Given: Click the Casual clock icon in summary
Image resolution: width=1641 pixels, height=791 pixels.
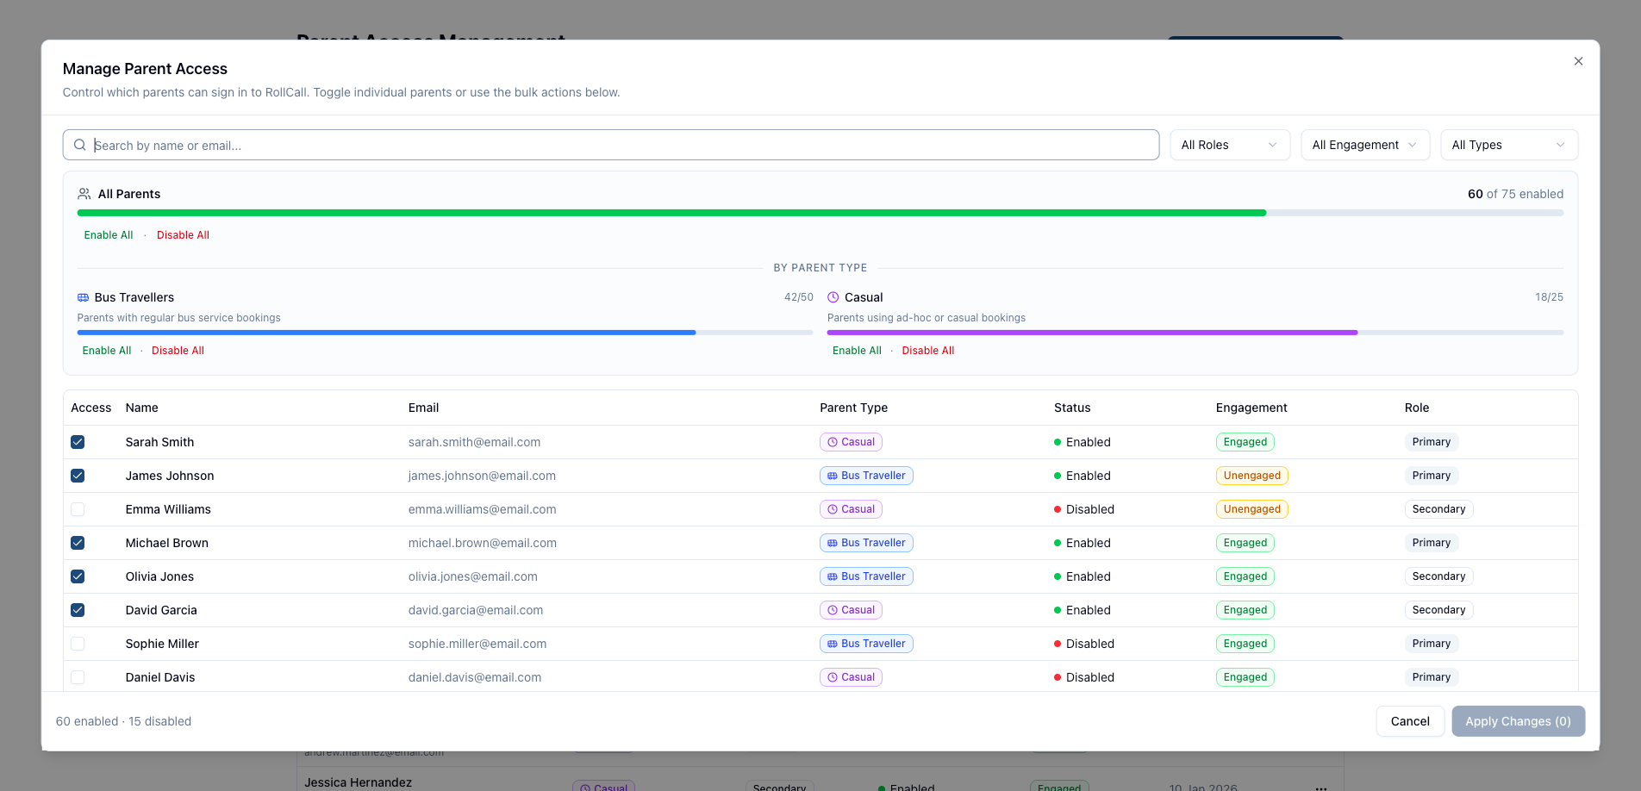Looking at the screenshot, I should 833,297.
